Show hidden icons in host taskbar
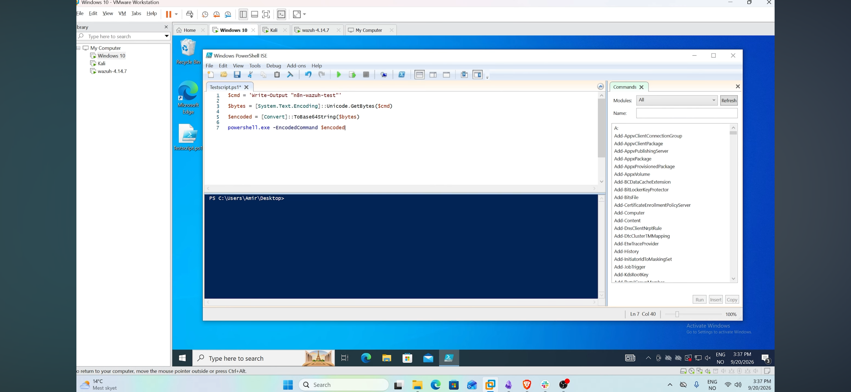This screenshot has width=851, height=392. (670, 385)
